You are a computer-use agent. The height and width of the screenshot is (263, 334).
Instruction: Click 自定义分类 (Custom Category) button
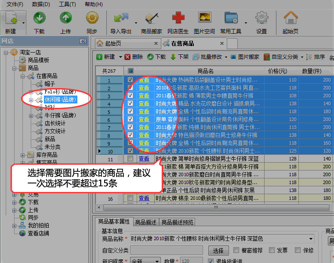(x=281, y=57)
